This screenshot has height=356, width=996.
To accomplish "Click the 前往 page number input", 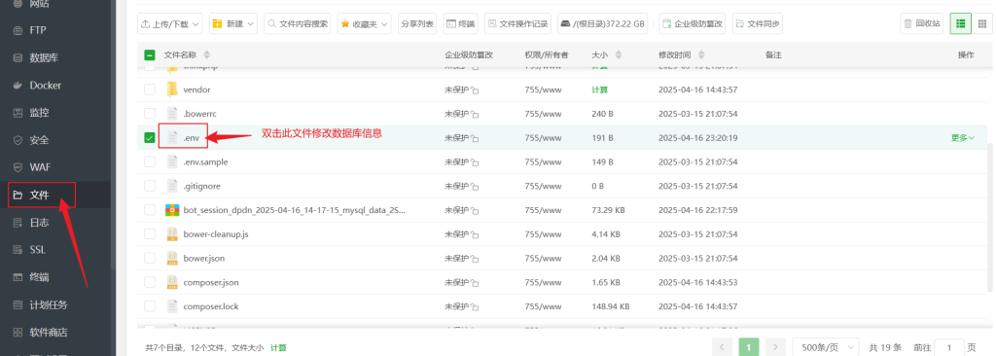I will [949, 348].
